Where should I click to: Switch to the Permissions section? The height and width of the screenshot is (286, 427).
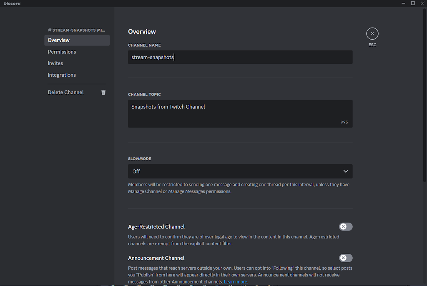point(62,52)
